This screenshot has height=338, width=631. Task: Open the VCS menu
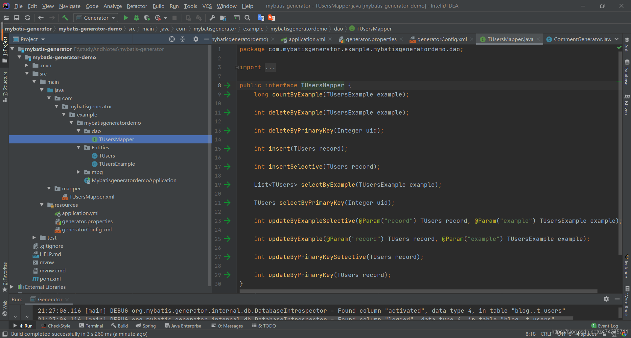click(207, 6)
